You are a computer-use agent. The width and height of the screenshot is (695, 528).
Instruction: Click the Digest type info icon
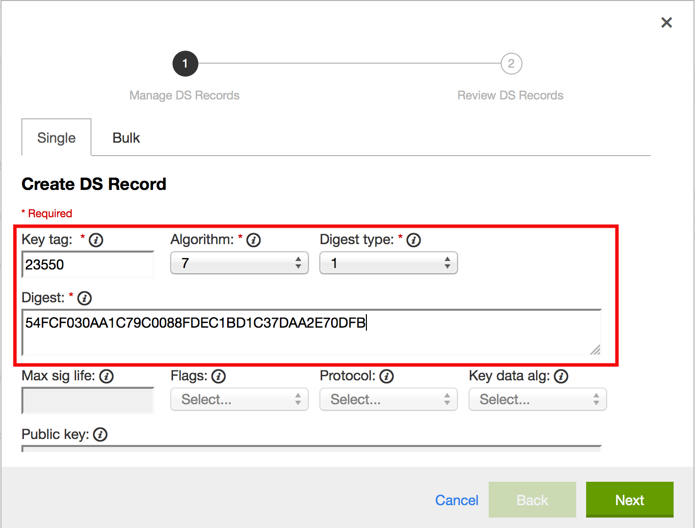(x=413, y=240)
